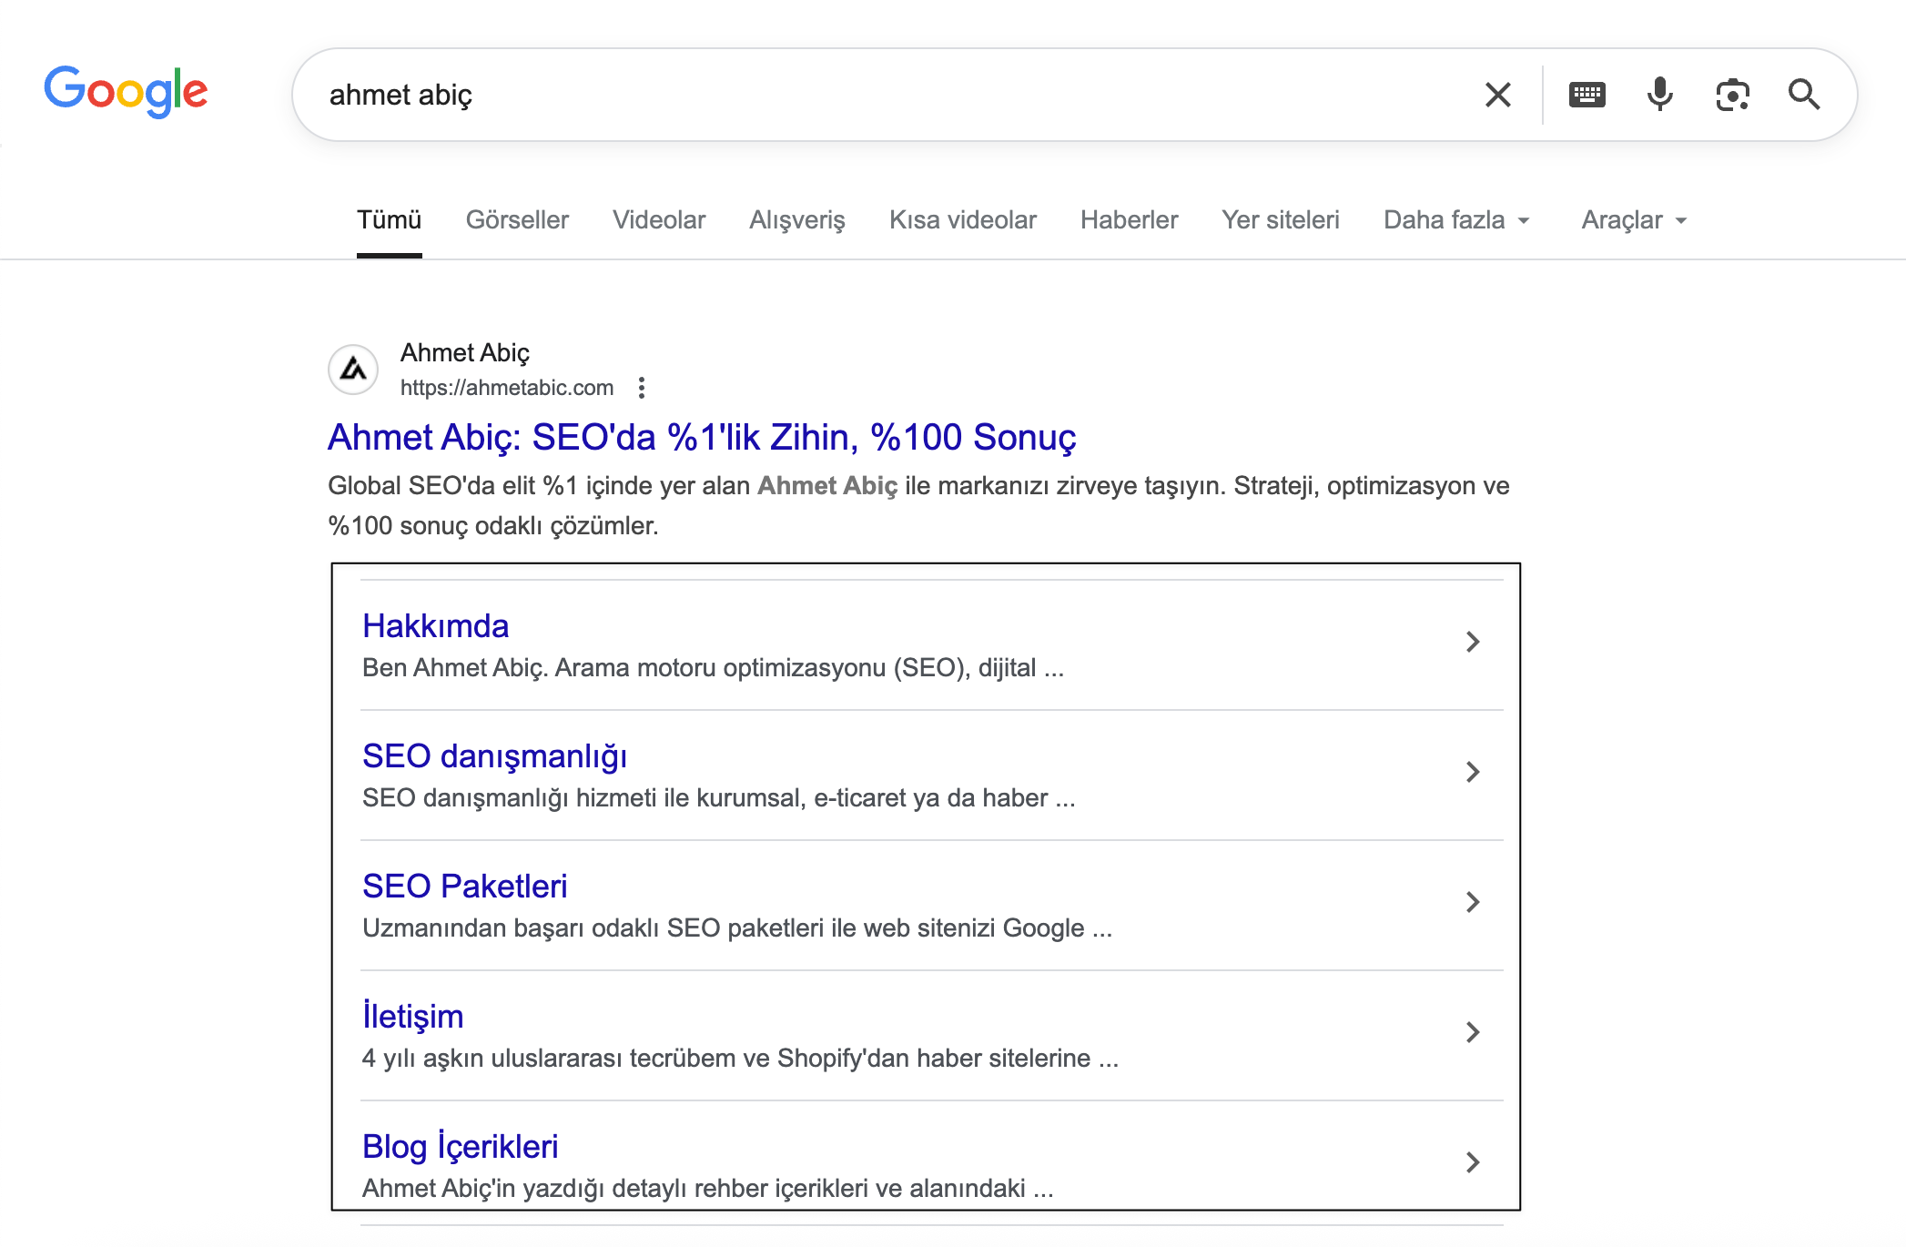Click the Ahmet Abiç site name above the URL

point(464,353)
